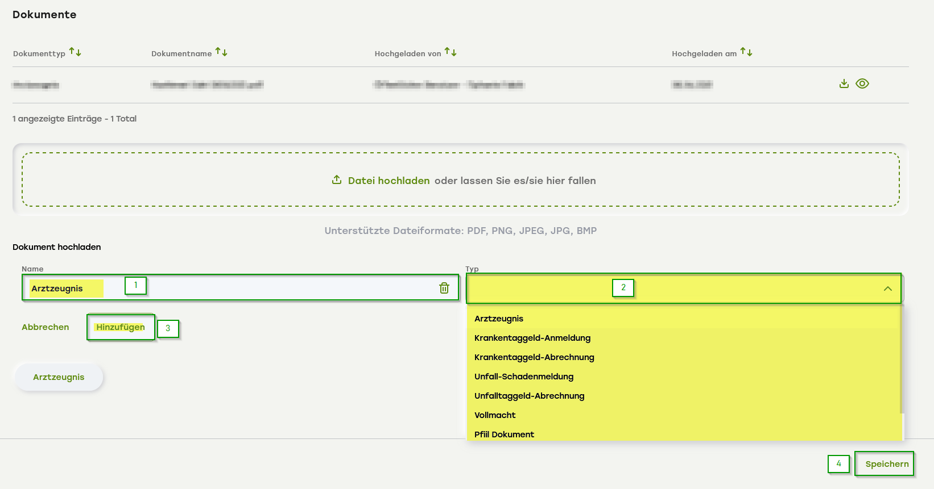Viewport: 934px width, 489px height.
Task: Click the Speichern button
Action: (x=886, y=464)
